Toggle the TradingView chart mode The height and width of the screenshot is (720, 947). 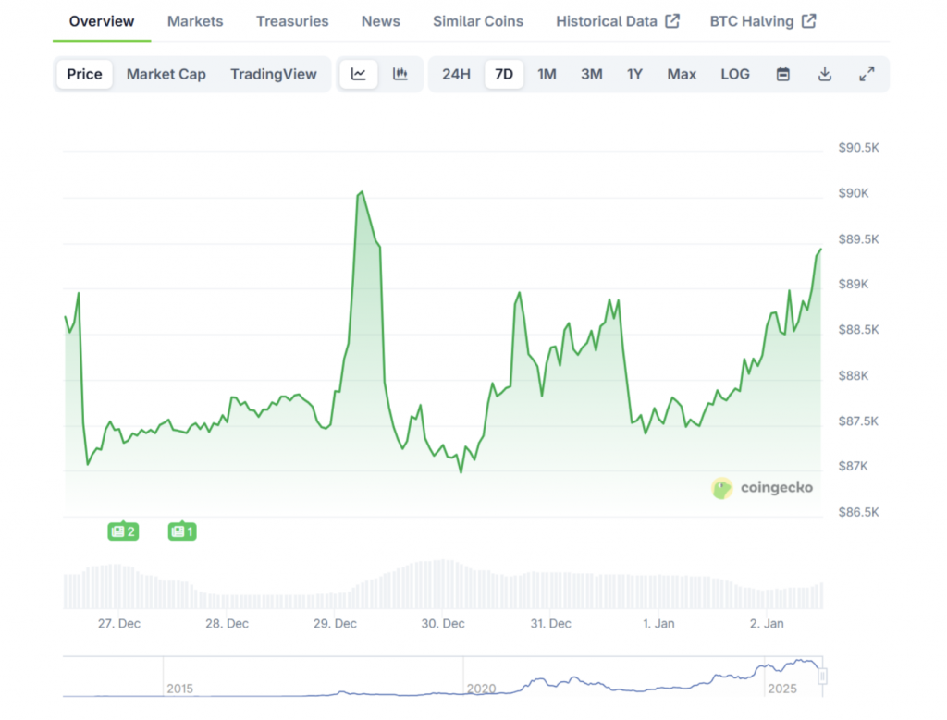click(x=274, y=74)
